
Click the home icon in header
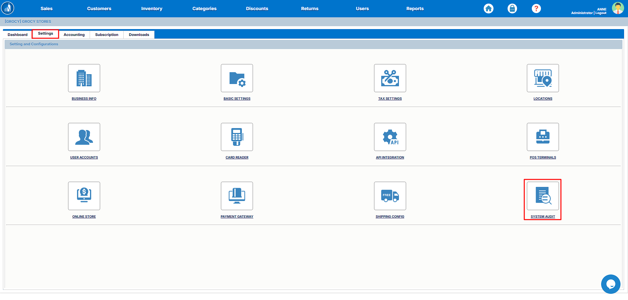489,8
